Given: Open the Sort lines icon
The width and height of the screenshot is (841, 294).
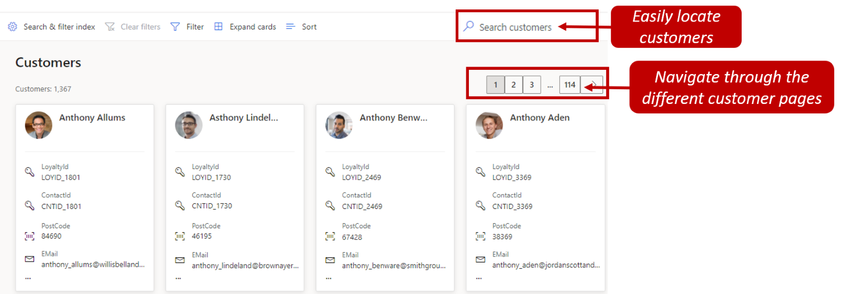Looking at the screenshot, I should (290, 26).
